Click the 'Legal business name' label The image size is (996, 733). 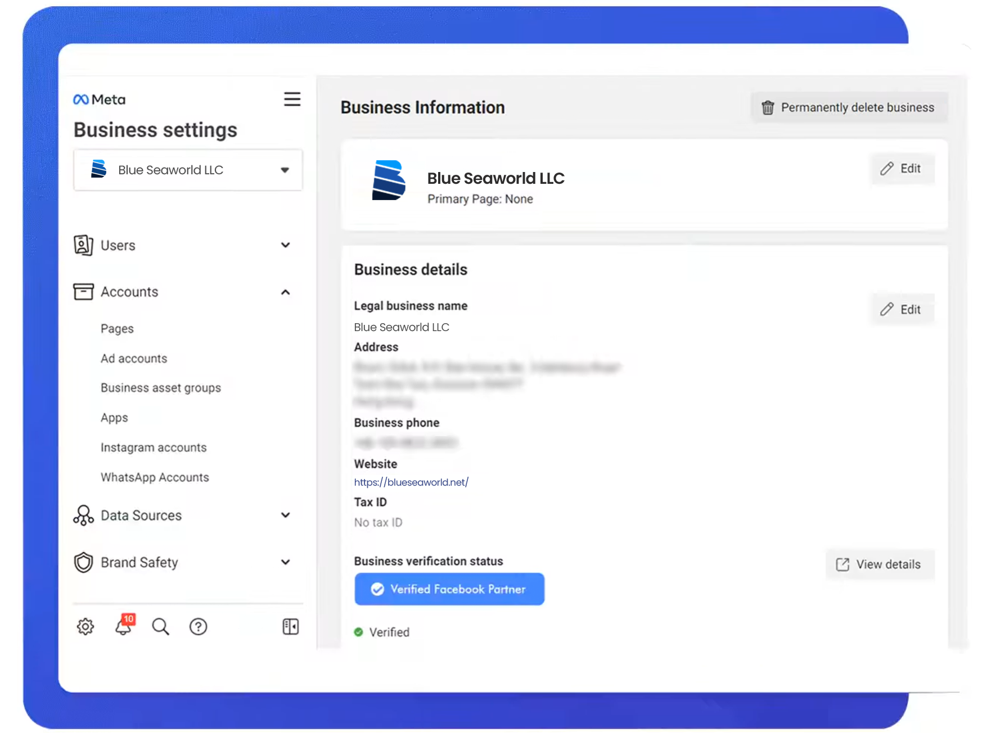point(411,306)
